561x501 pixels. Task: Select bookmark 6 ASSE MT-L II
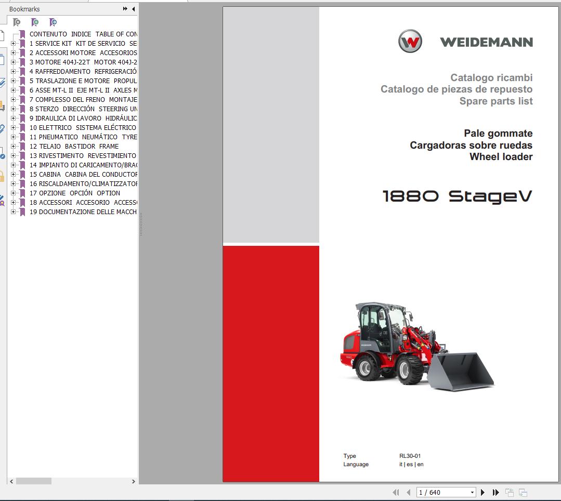[83, 90]
